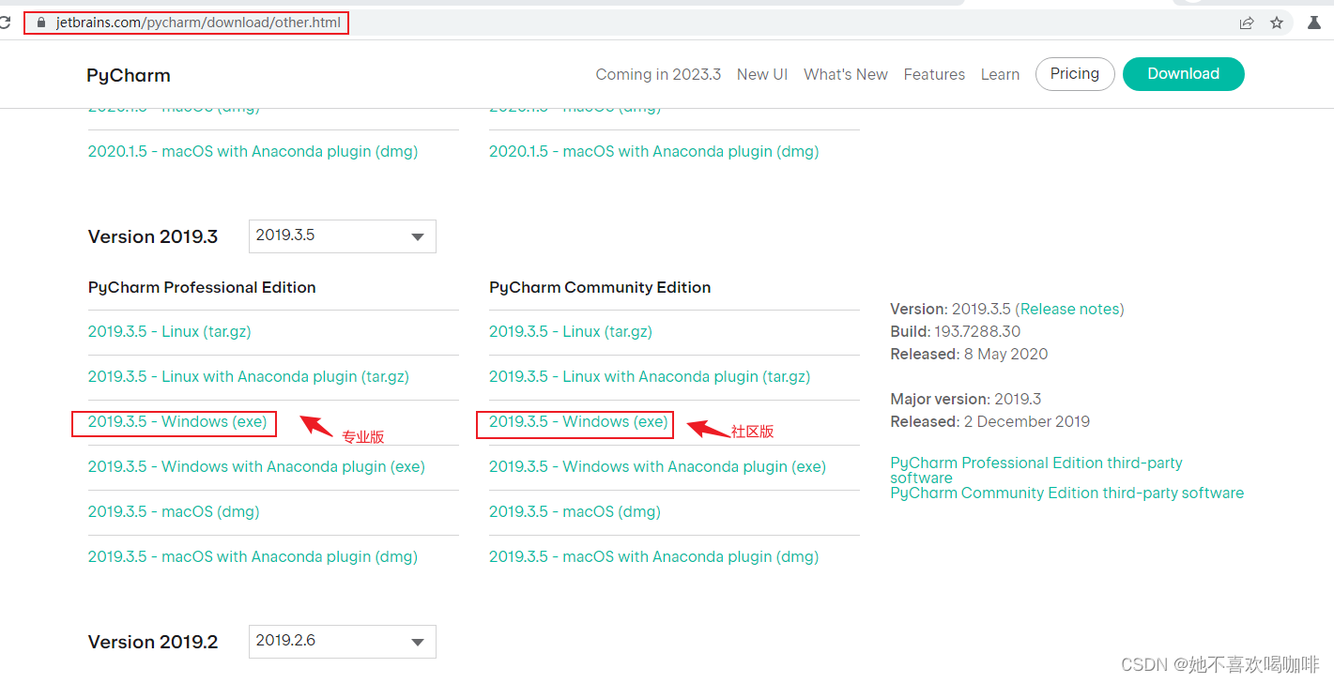The width and height of the screenshot is (1334, 683).
Task: Open the Features menu item
Action: click(x=934, y=74)
